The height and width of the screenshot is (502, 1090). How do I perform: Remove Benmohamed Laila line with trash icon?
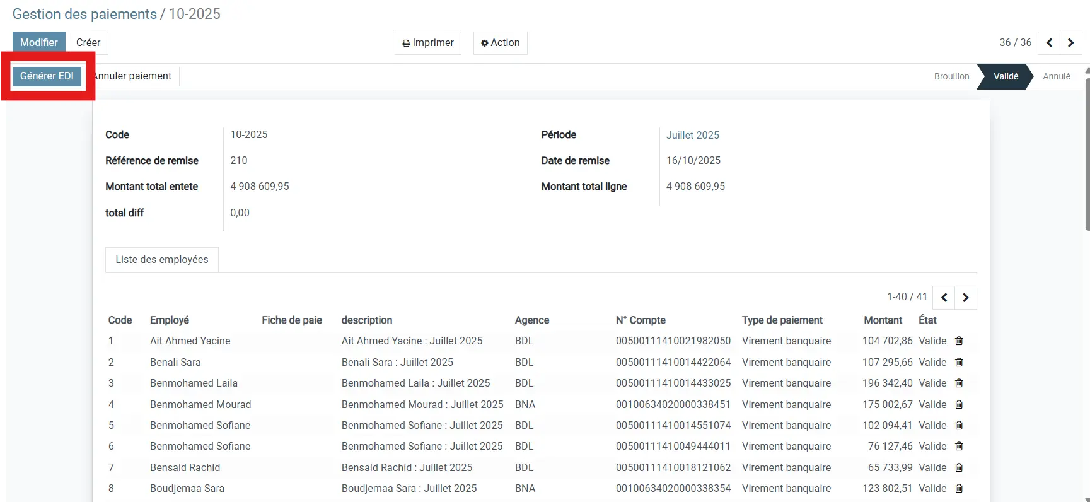[959, 383]
